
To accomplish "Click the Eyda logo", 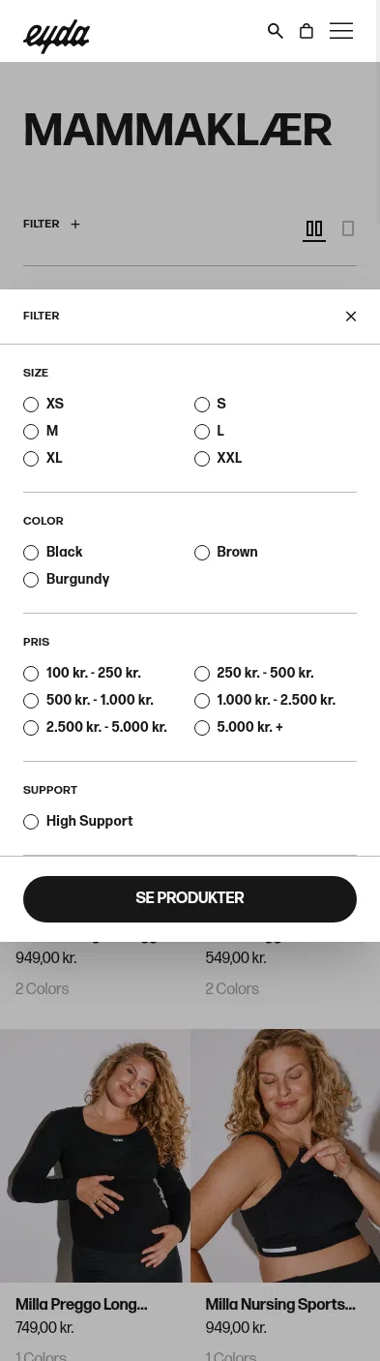I will tap(56, 36).
